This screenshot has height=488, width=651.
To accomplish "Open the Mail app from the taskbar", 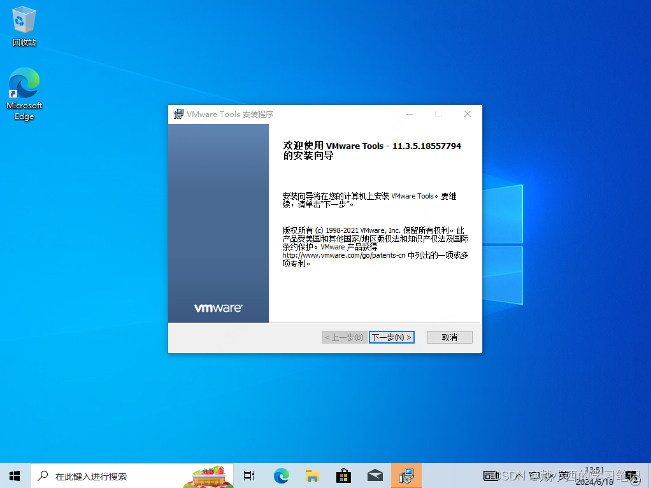I will 375,476.
